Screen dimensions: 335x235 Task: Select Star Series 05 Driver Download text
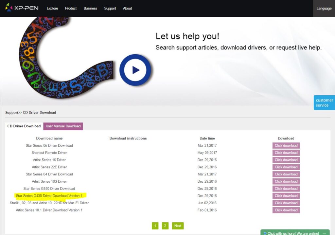(x=49, y=146)
